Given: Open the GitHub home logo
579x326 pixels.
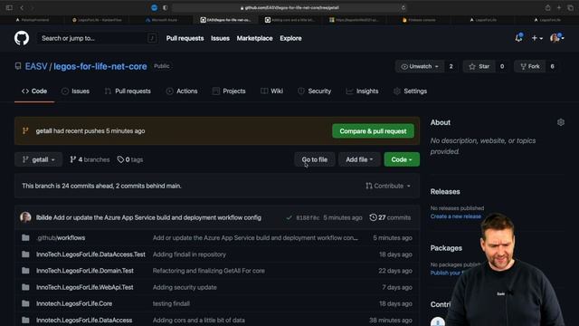Looking at the screenshot, I should (22, 38).
